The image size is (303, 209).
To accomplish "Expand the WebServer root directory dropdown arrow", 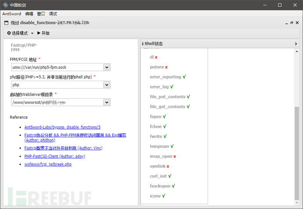I will pos(107,103).
